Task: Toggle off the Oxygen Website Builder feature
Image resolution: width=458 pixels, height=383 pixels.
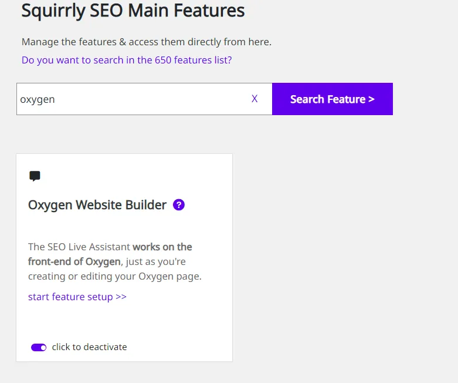Action: coord(39,347)
